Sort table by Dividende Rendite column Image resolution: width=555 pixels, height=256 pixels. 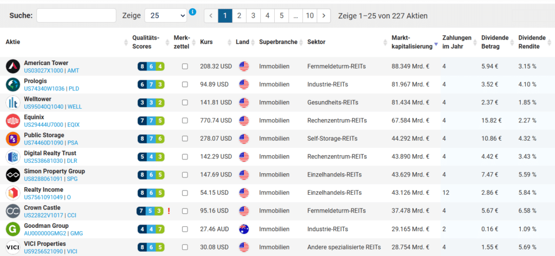(x=532, y=42)
